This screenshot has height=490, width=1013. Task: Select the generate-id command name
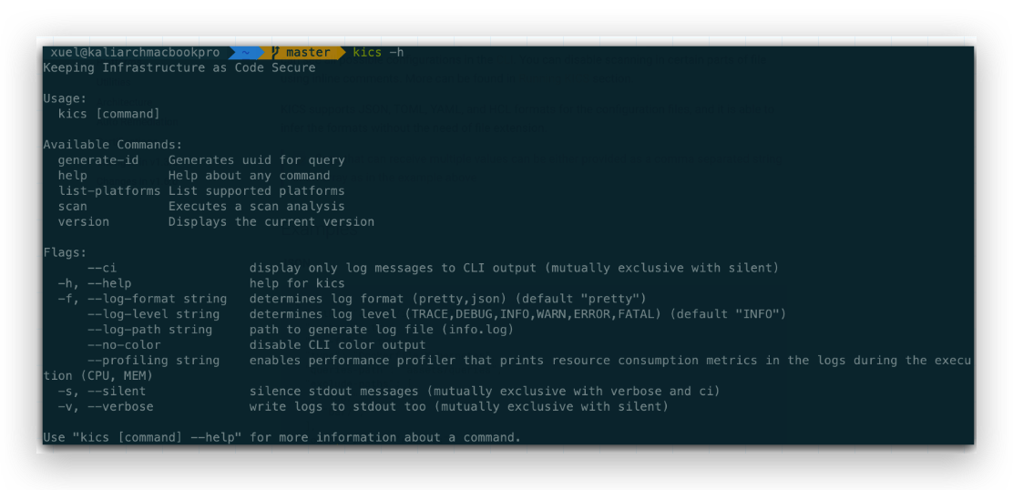coord(98,160)
